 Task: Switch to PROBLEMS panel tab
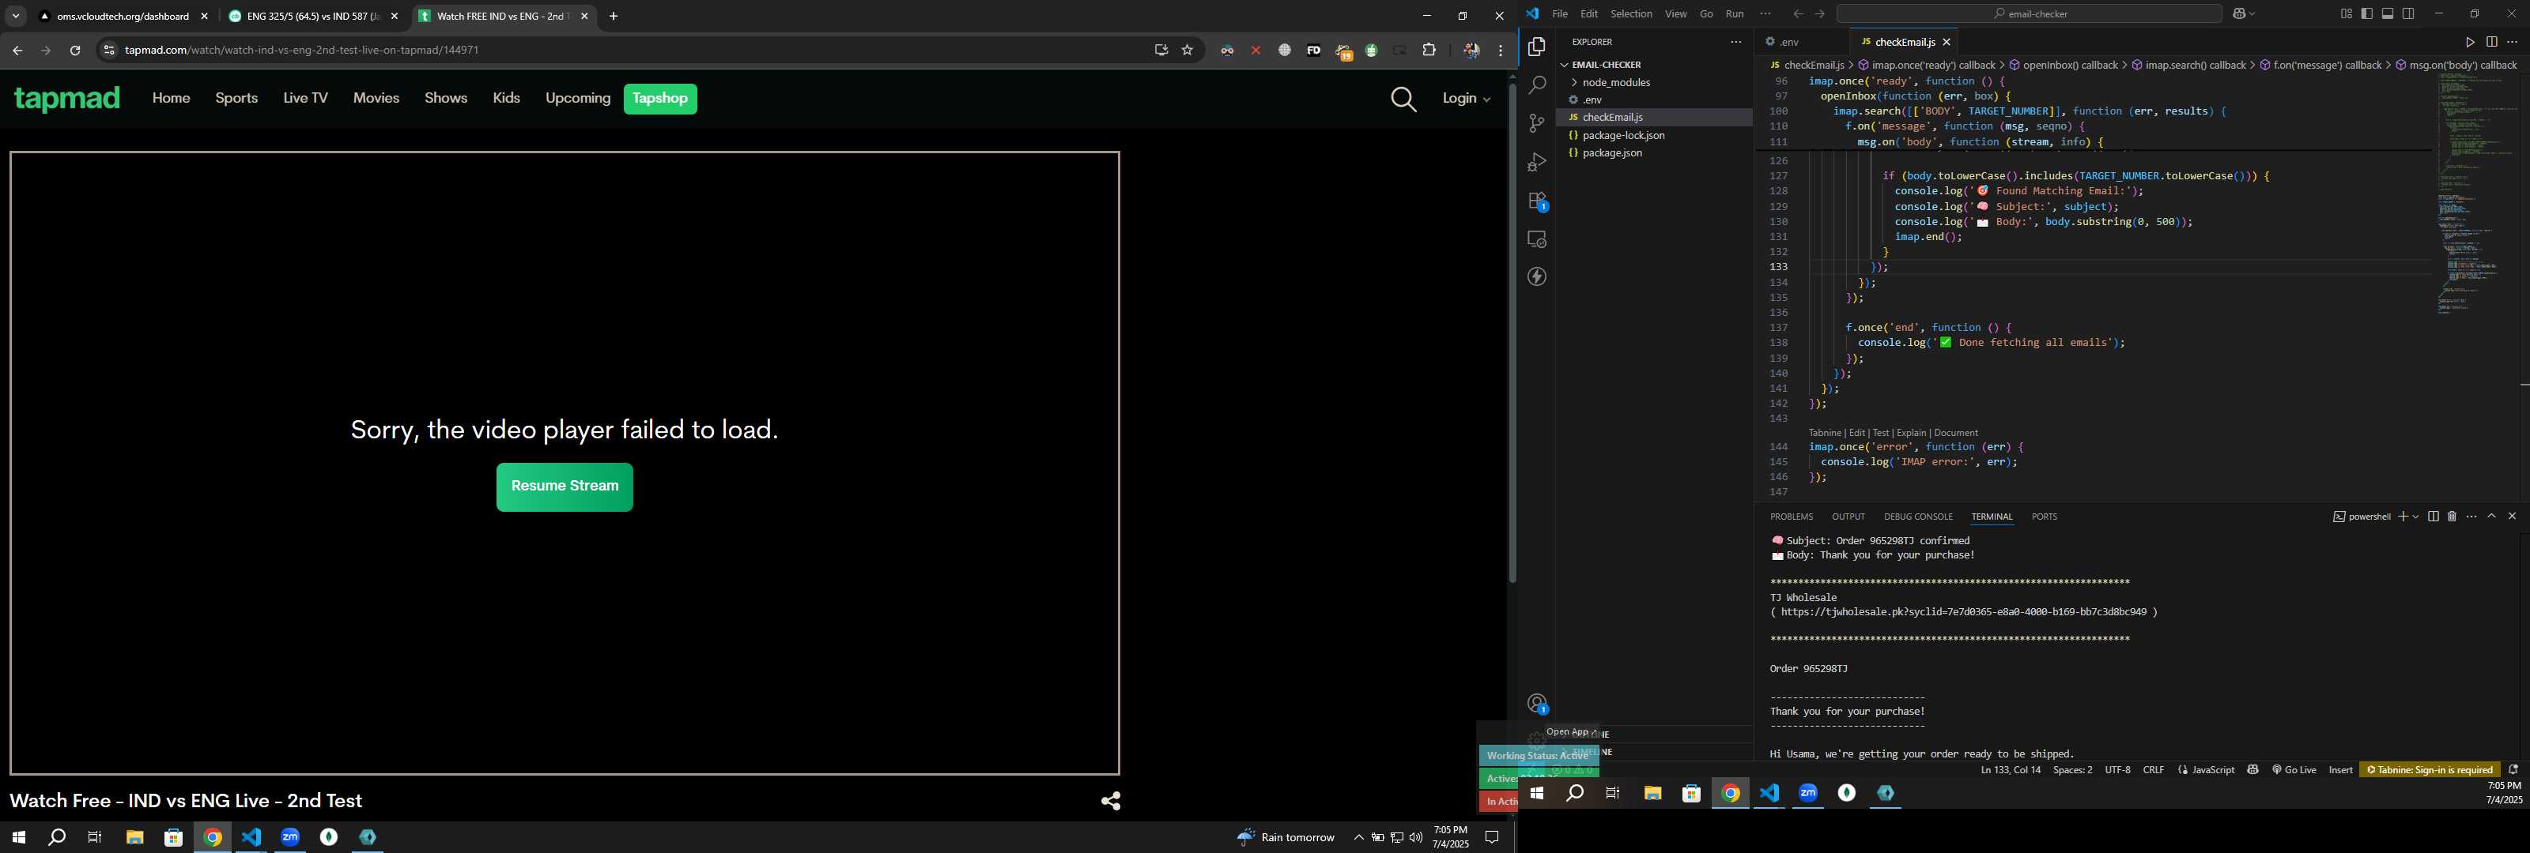1792,517
